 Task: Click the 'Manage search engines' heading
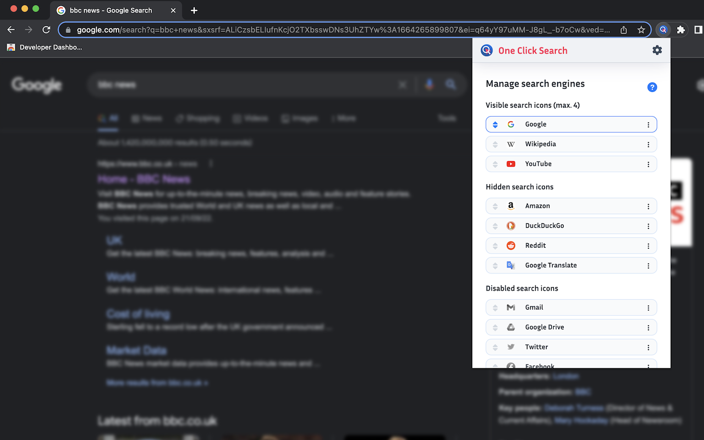(x=535, y=84)
